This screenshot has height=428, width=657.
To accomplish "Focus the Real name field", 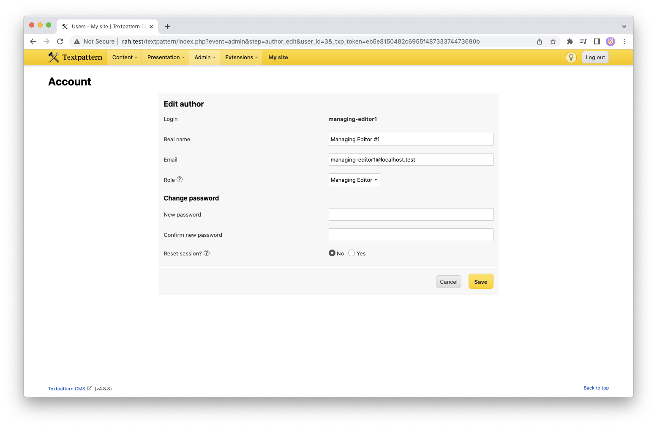I will [411, 139].
